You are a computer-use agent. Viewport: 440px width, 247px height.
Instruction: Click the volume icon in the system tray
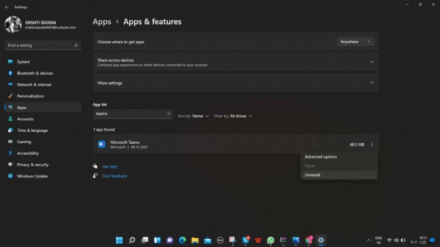tap(396, 240)
